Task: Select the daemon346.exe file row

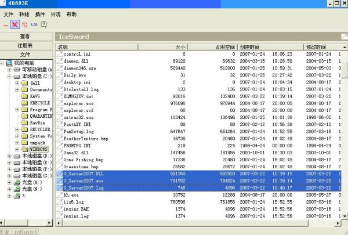Action: (198, 68)
